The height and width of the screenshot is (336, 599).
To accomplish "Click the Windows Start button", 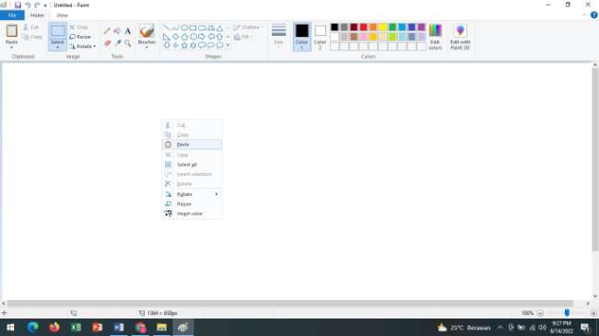I will (x=10, y=327).
